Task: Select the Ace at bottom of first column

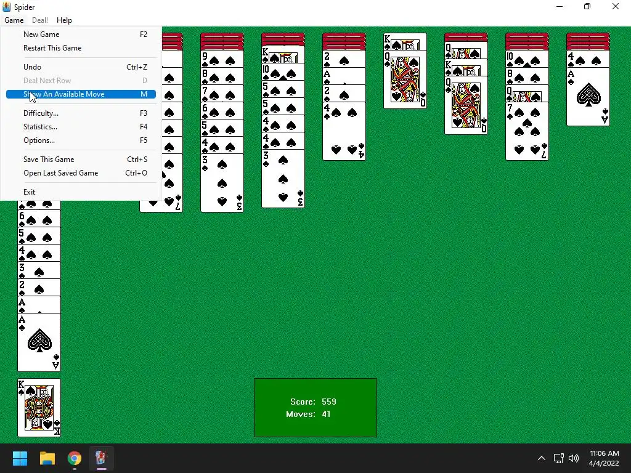Action: coord(39,342)
